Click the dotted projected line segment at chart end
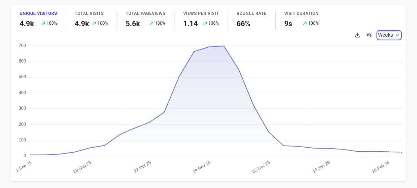 (396, 152)
